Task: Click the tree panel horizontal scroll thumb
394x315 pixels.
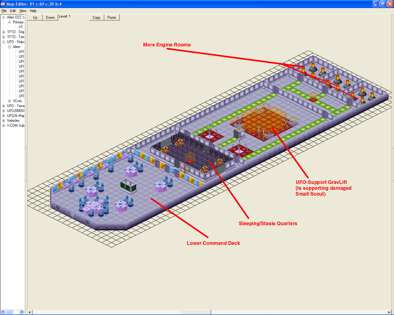Action: tap(9, 312)
